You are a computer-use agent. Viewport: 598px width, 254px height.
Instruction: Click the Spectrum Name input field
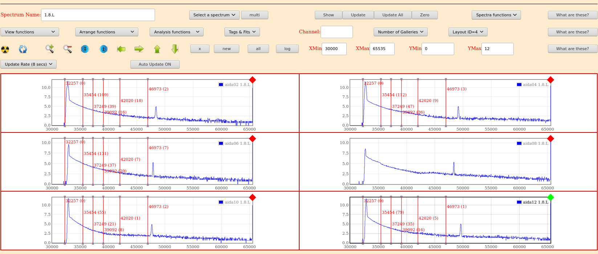98,15
